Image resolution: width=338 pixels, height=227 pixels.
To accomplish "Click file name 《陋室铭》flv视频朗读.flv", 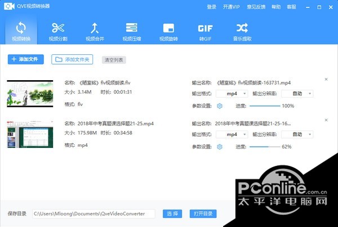I will [105, 82].
